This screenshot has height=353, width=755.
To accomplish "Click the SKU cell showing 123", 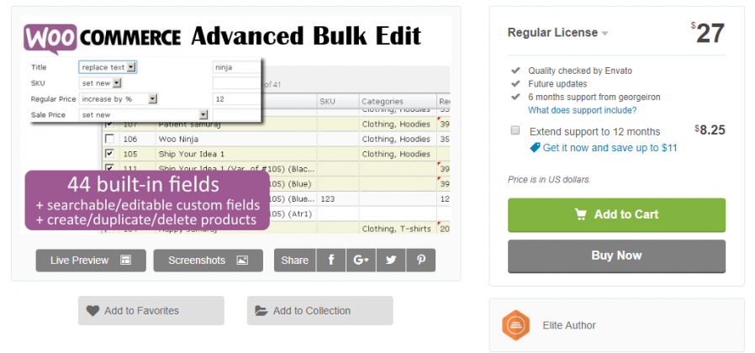I will (x=338, y=199).
